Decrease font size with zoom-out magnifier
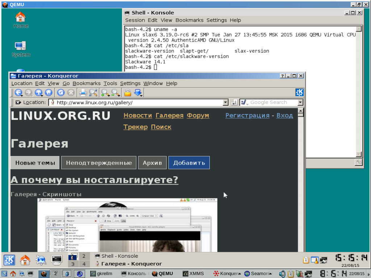371x278 pixels. pyautogui.click(x=116, y=93)
